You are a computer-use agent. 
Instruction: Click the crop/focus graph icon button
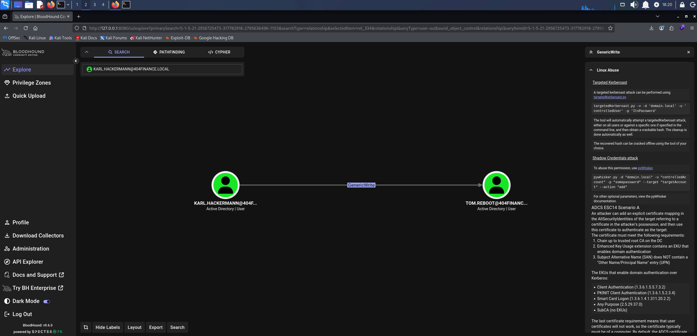(x=86, y=327)
